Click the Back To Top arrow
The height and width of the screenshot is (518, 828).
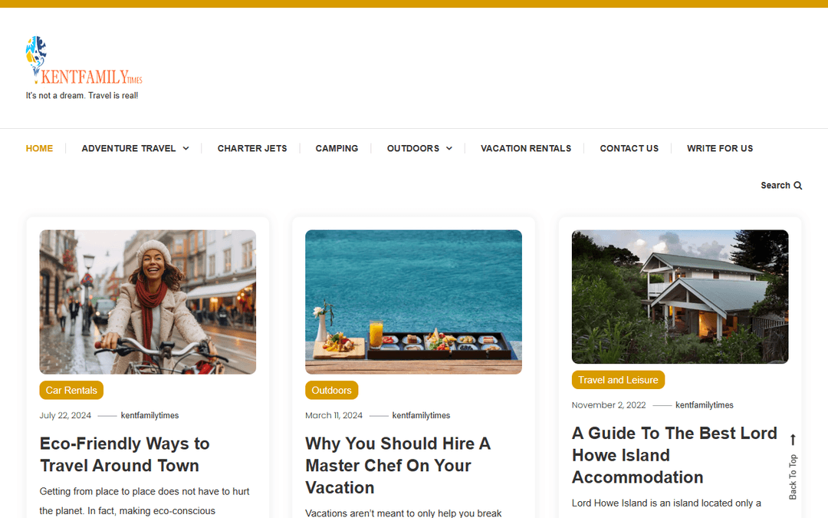(x=793, y=440)
